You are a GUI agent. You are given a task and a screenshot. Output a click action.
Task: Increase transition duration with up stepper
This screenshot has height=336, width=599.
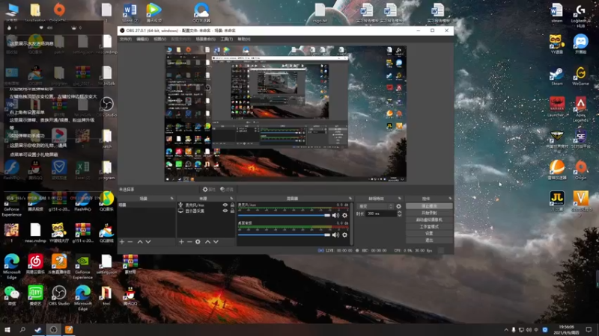coord(399,212)
